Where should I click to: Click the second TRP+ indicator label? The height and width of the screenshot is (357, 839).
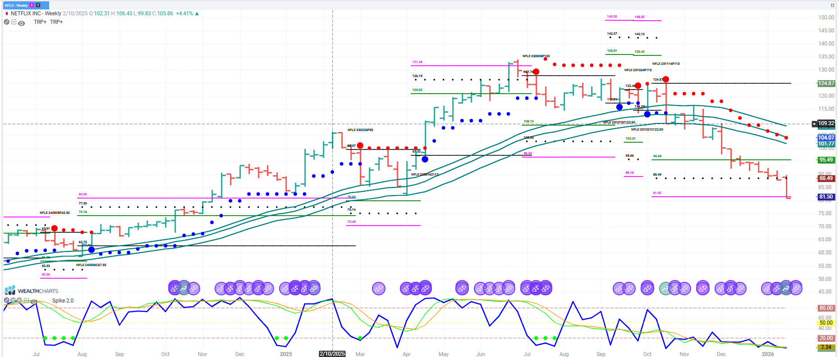(x=56, y=22)
